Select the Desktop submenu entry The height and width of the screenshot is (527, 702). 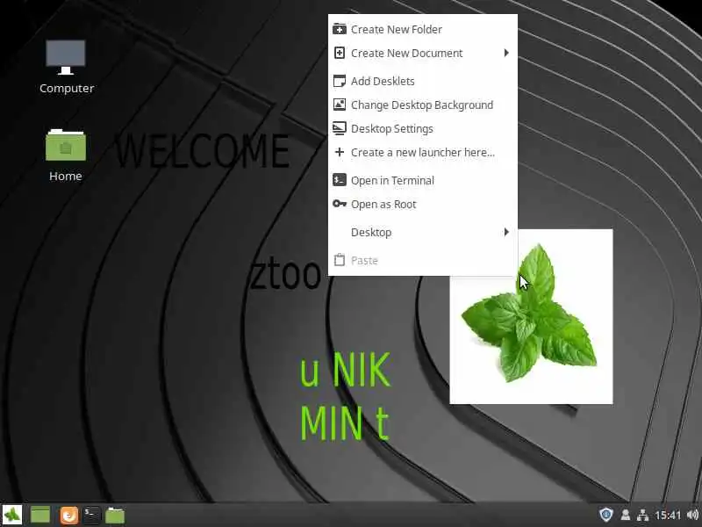423,232
